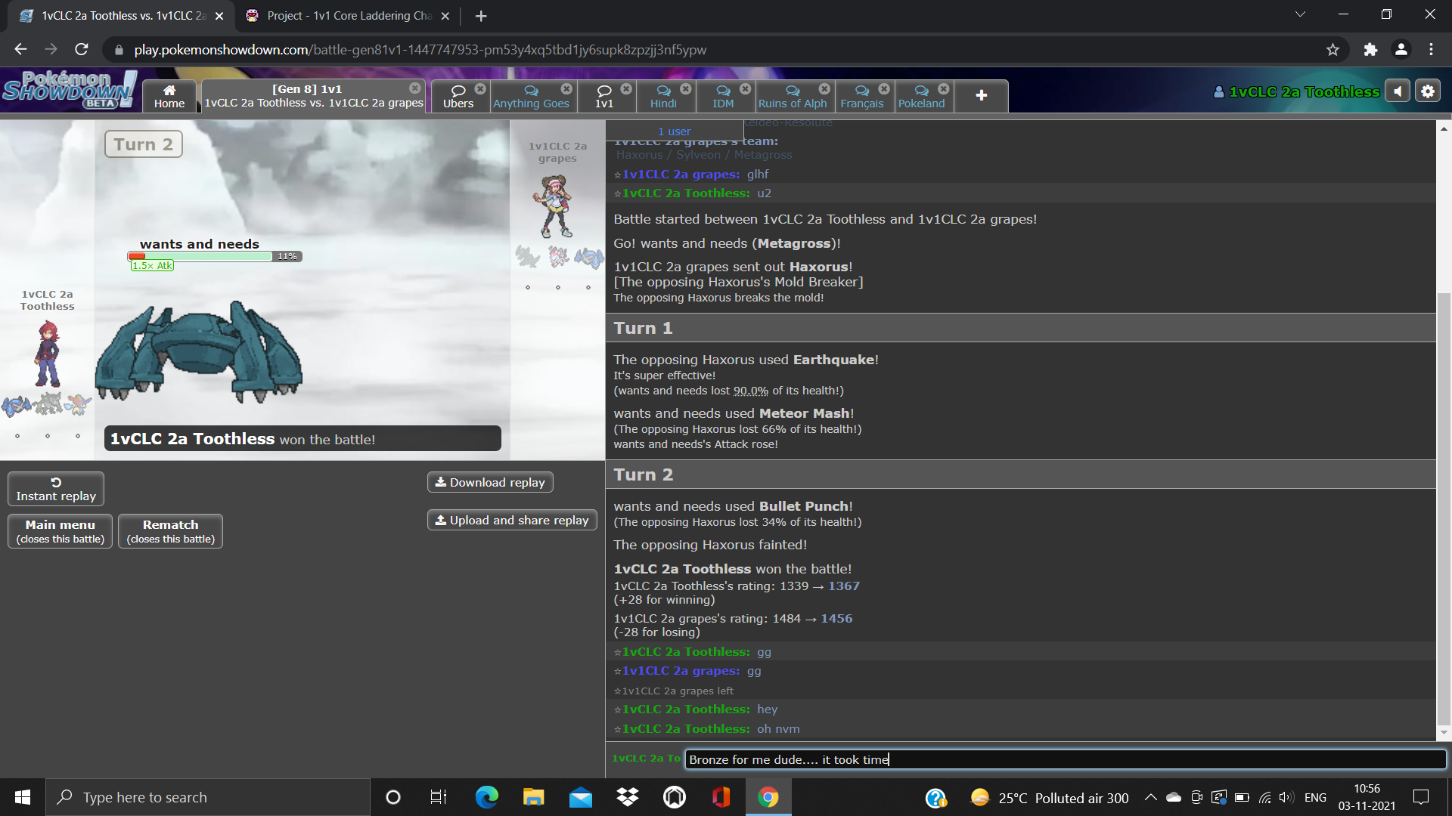Close the Anything Goes room tab

pyautogui.click(x=566, y=89)
